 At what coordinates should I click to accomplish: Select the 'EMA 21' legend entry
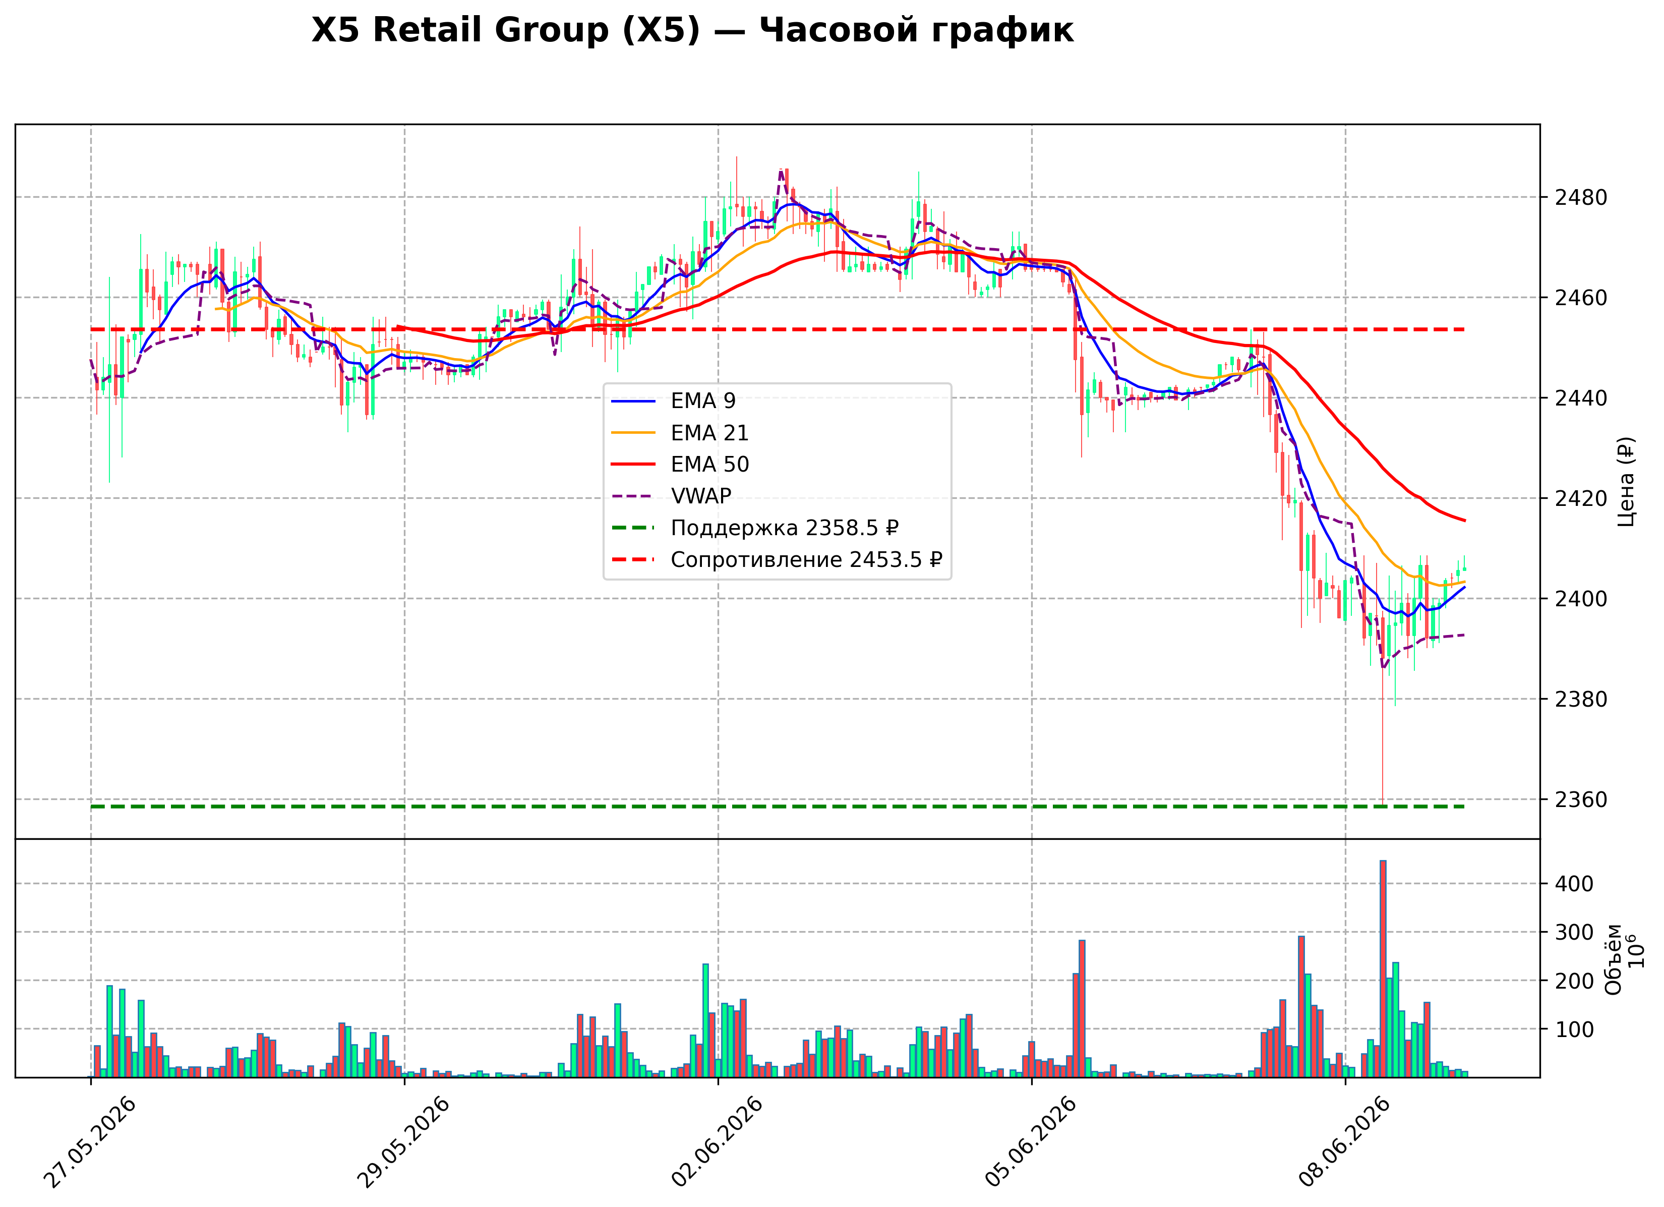(679, 433)
